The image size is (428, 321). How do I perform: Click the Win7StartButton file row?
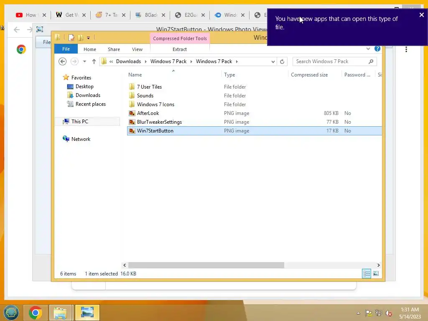pyautogui.click(x=255, y=131)
